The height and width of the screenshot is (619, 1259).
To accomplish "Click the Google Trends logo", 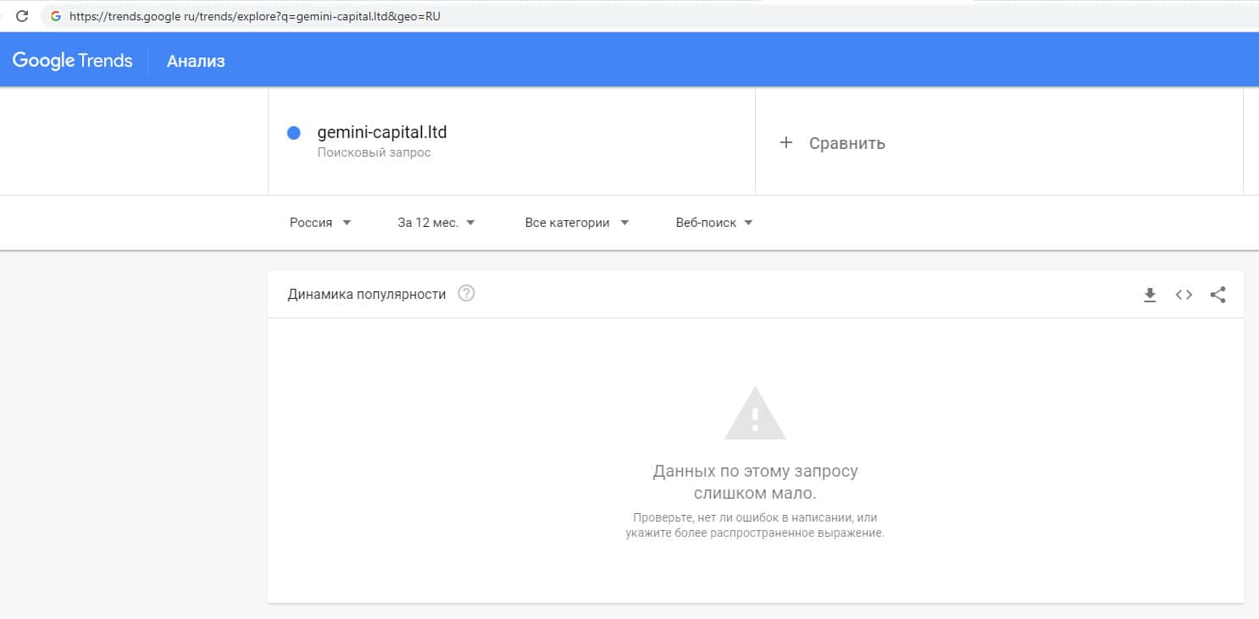I will [73, 60].
